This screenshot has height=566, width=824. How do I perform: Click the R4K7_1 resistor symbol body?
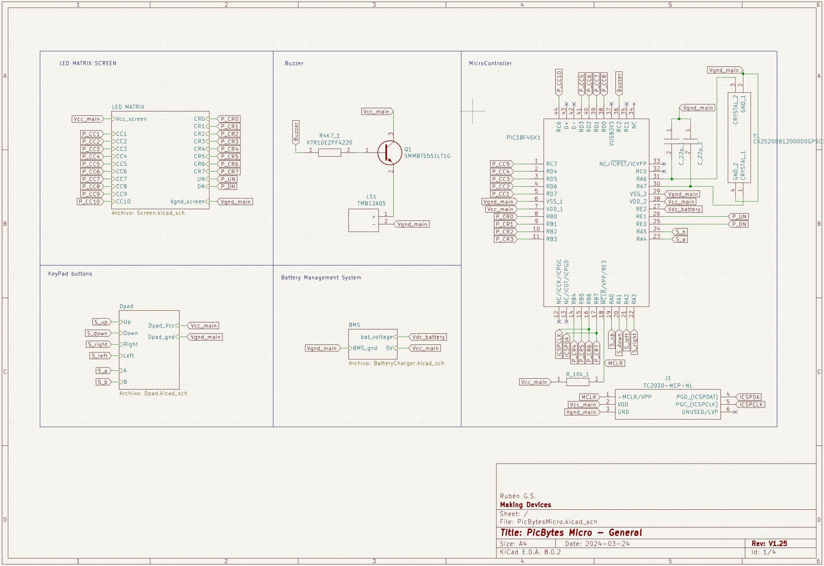330,153
